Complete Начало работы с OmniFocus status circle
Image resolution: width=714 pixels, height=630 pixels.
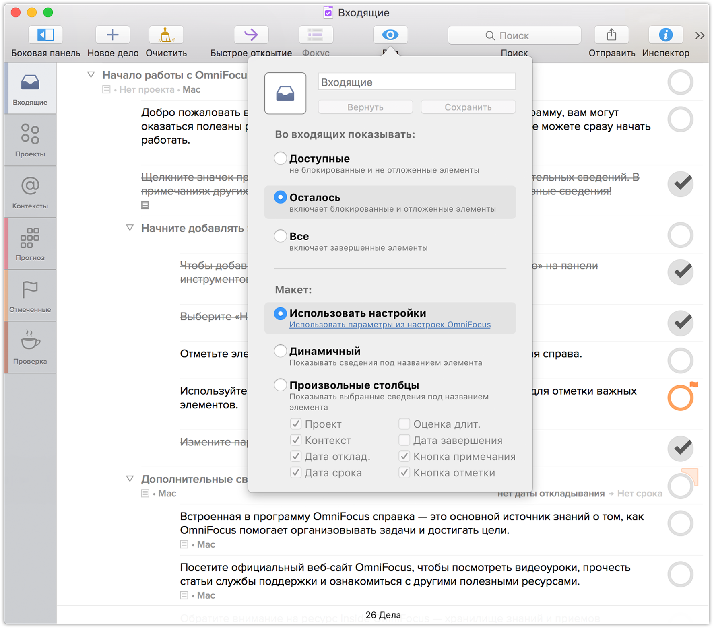pos(680,82)
